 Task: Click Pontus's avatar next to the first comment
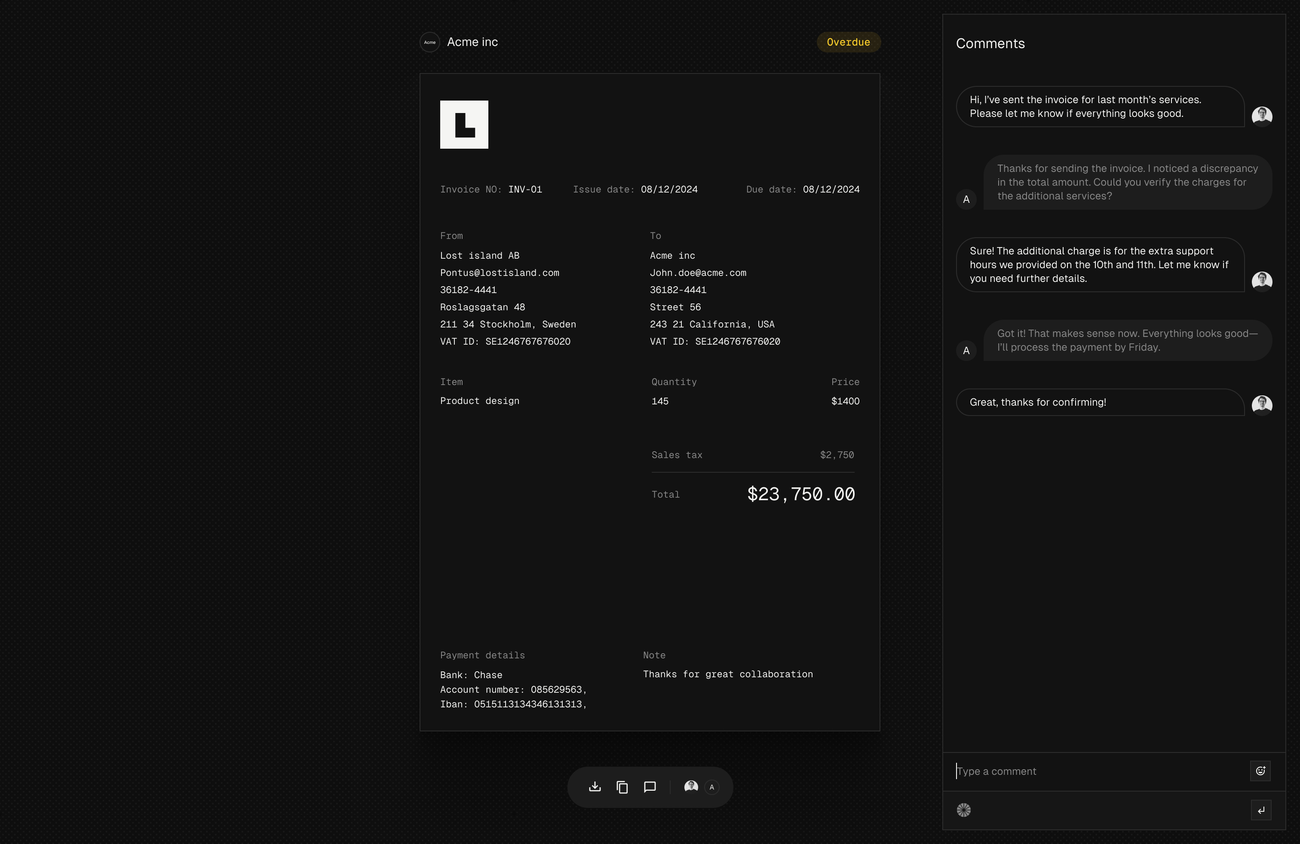coord(1262,116)
